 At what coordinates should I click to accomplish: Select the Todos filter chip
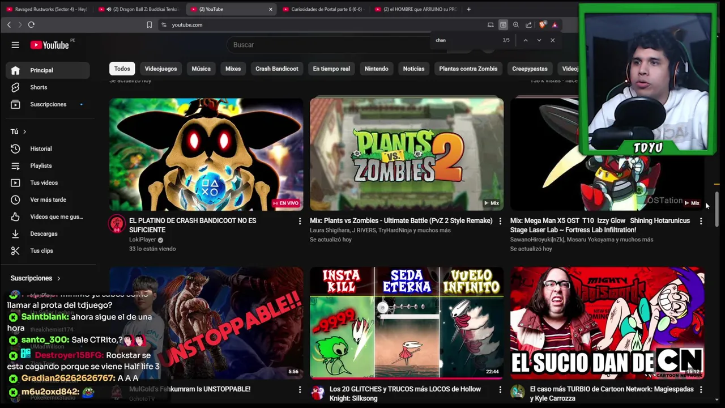122,69
